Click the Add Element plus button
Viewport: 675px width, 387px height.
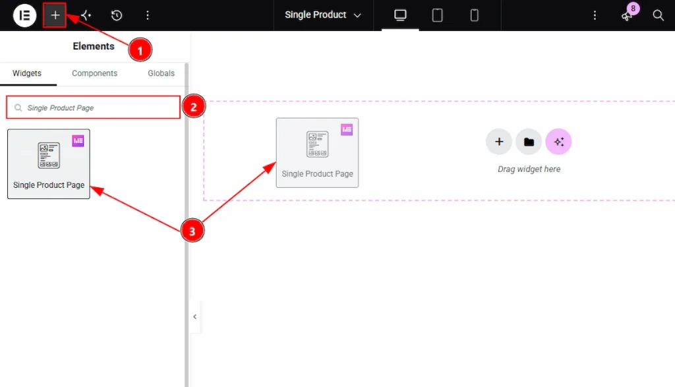(x=55, y=16)
